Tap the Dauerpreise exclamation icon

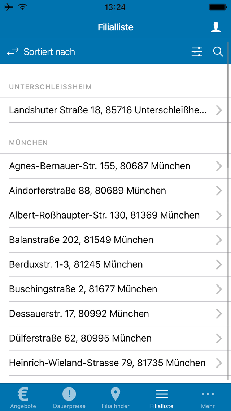pos(69,393)
